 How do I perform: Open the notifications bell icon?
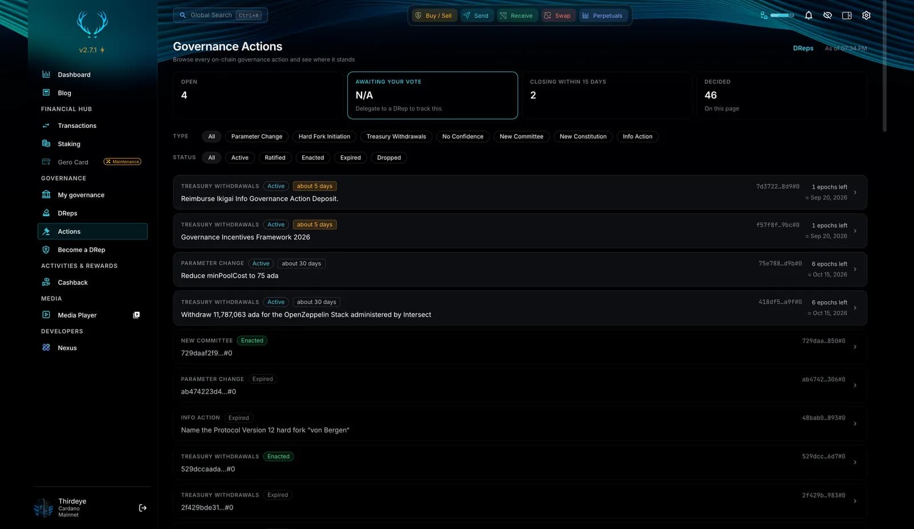point(808,15)
